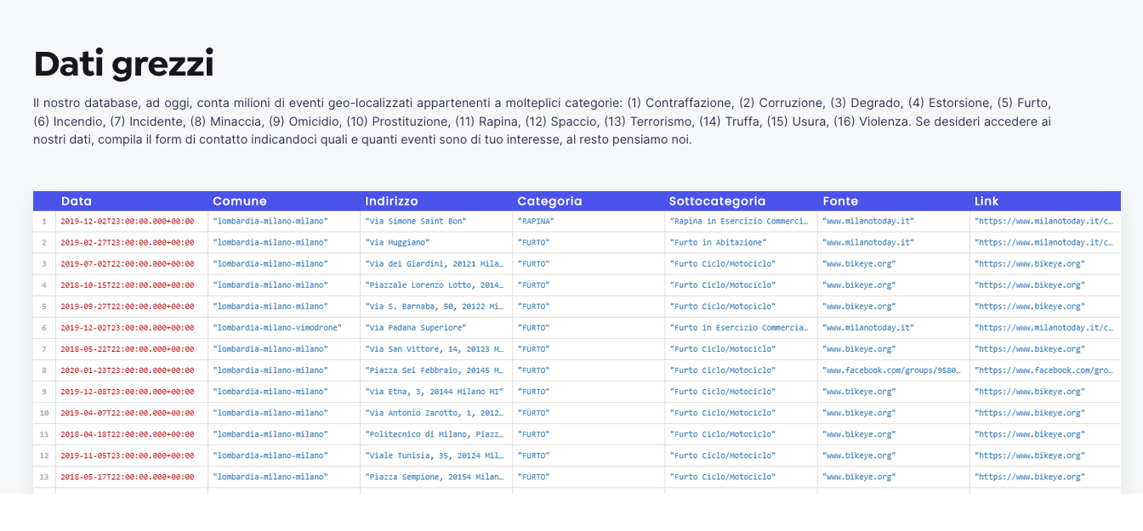Select the Sottocategoria column header
The image size is (1143, 531).
click(x=717, y=201)
